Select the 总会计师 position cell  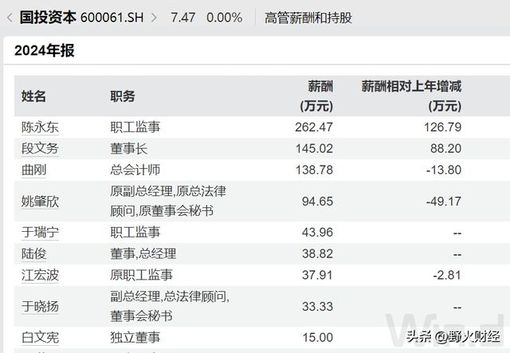click(x=135, y=171)
